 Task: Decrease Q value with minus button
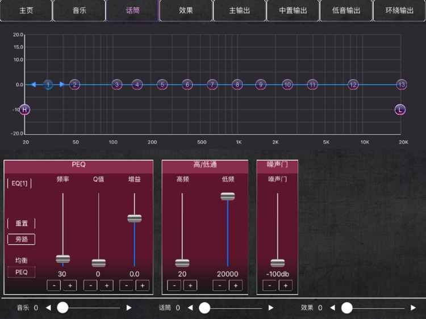[90, 286]
